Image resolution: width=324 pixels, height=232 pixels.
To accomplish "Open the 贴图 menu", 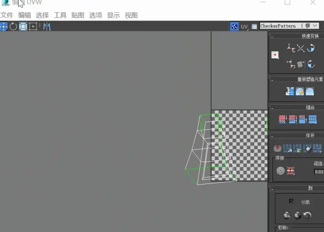I will [x=78, y=15].
